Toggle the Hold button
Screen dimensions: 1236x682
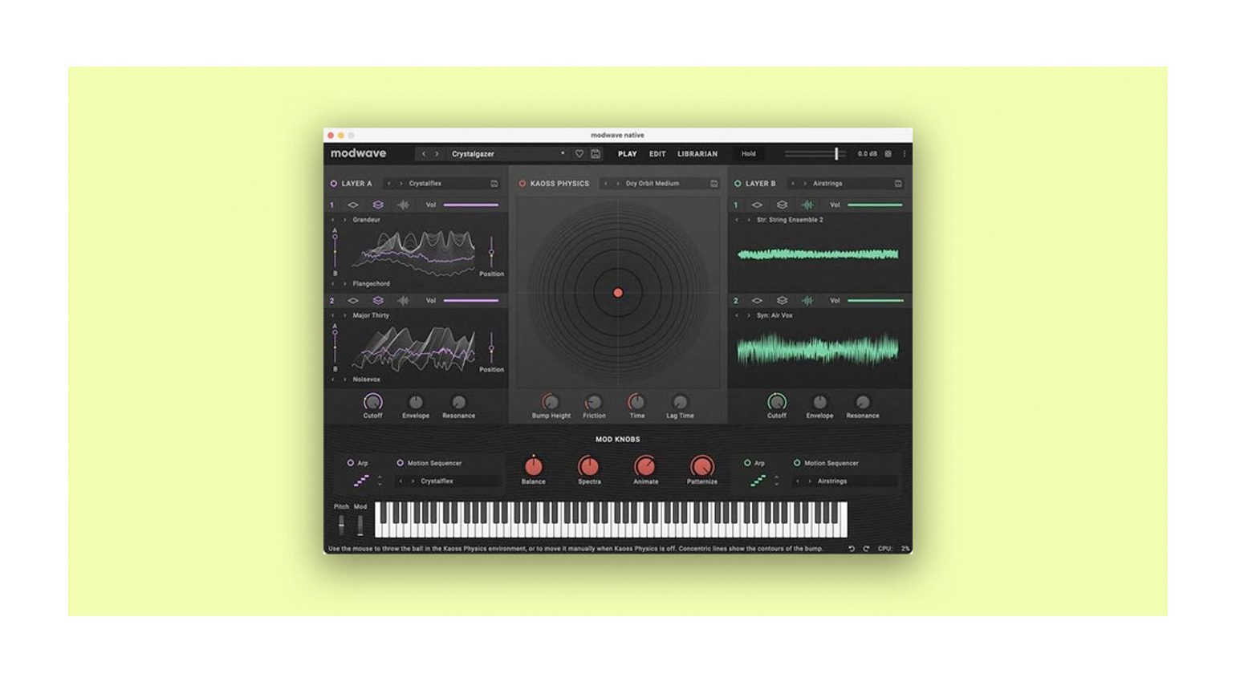pos(749,154)
